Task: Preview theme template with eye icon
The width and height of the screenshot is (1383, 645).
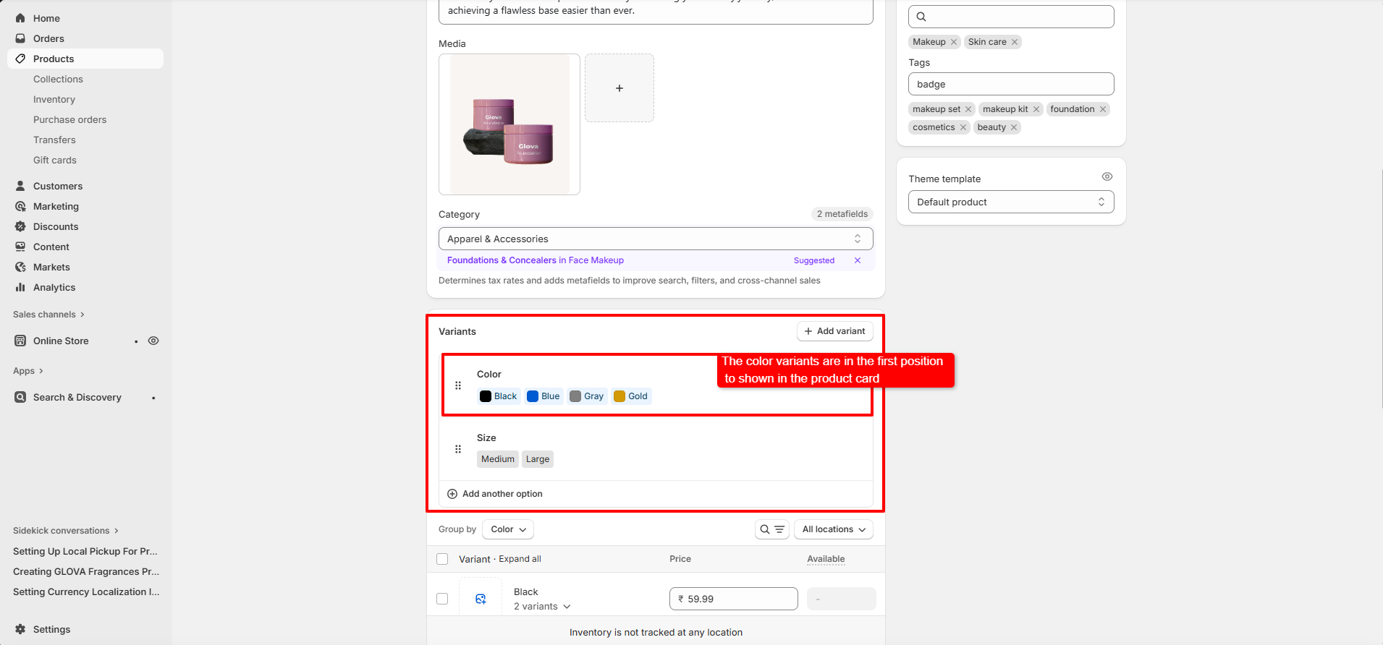Action: click(1107, 176)
